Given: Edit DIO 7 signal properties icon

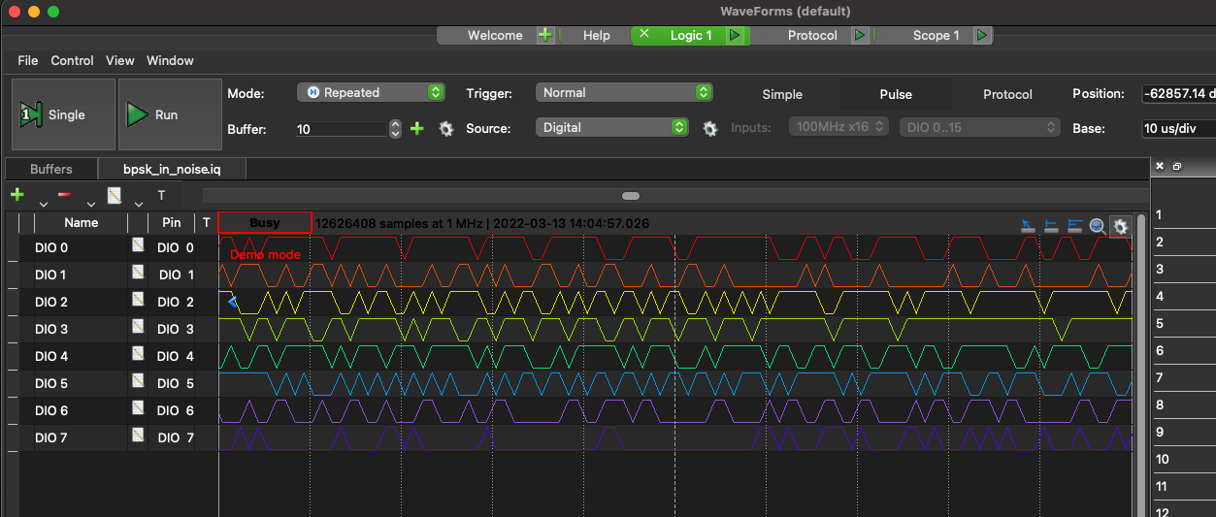Looking at the screenshot, I should pos(138,435).
